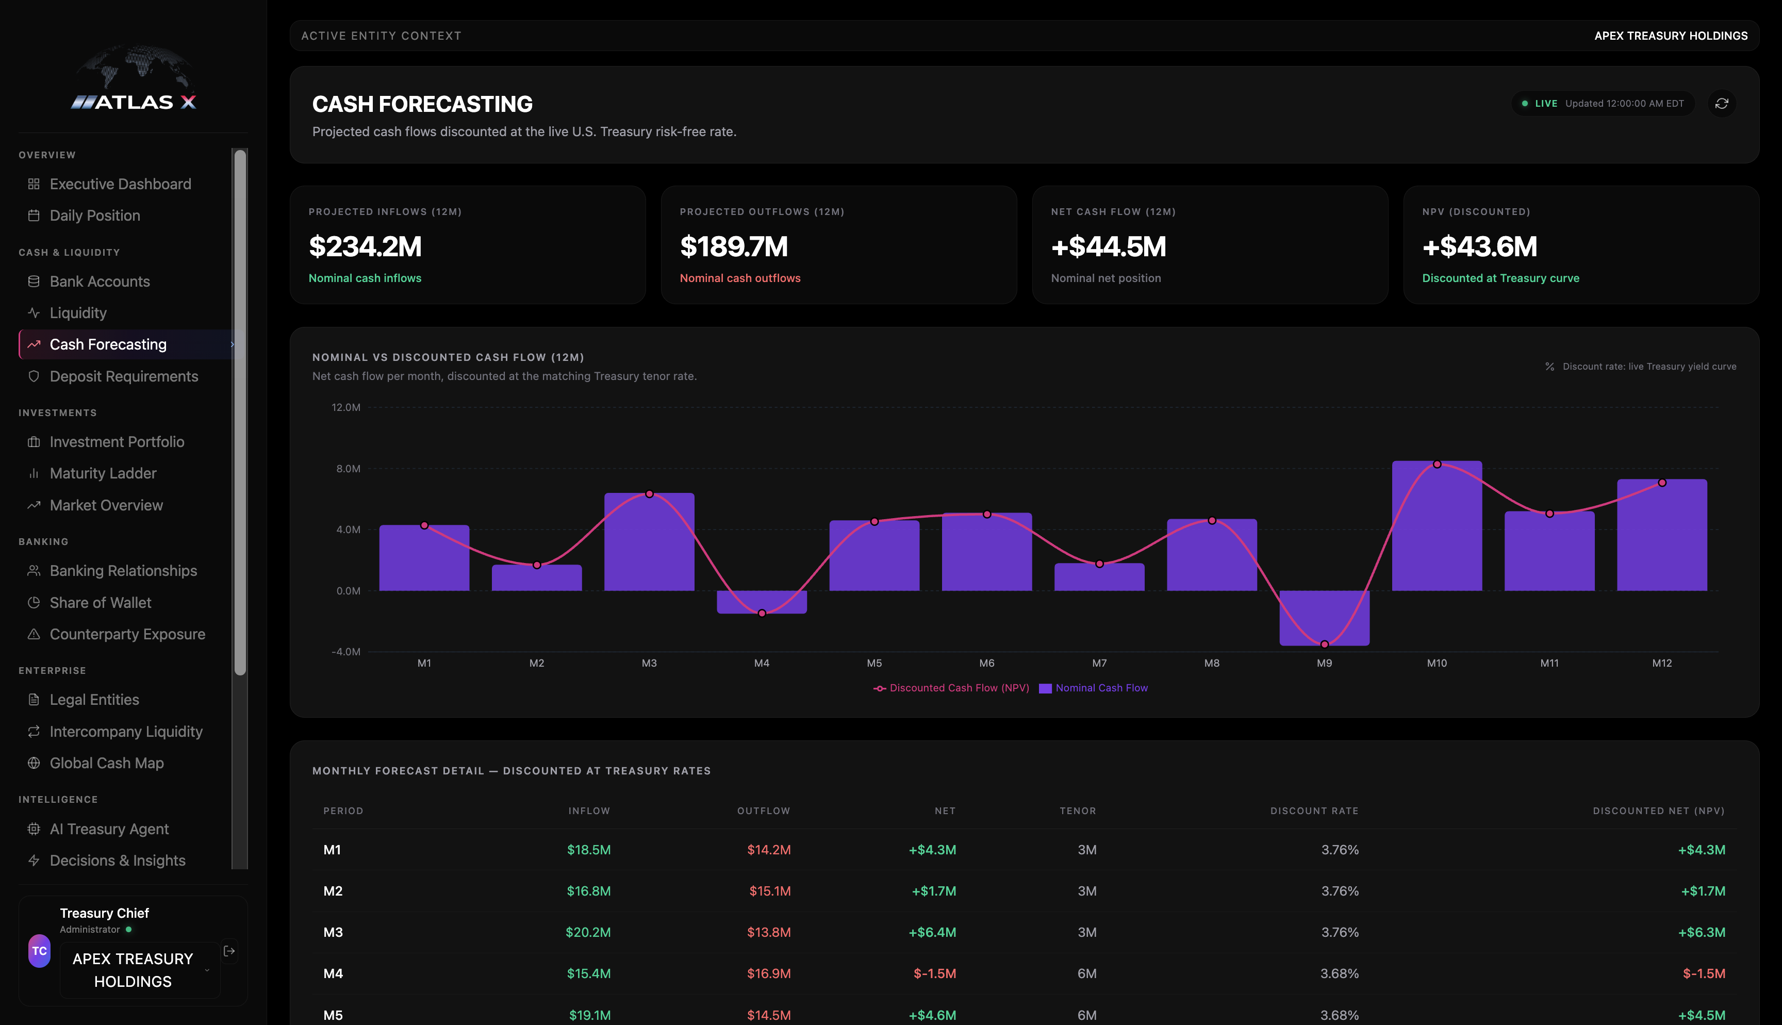Click the Market Overview trend icon

[34, 505]
